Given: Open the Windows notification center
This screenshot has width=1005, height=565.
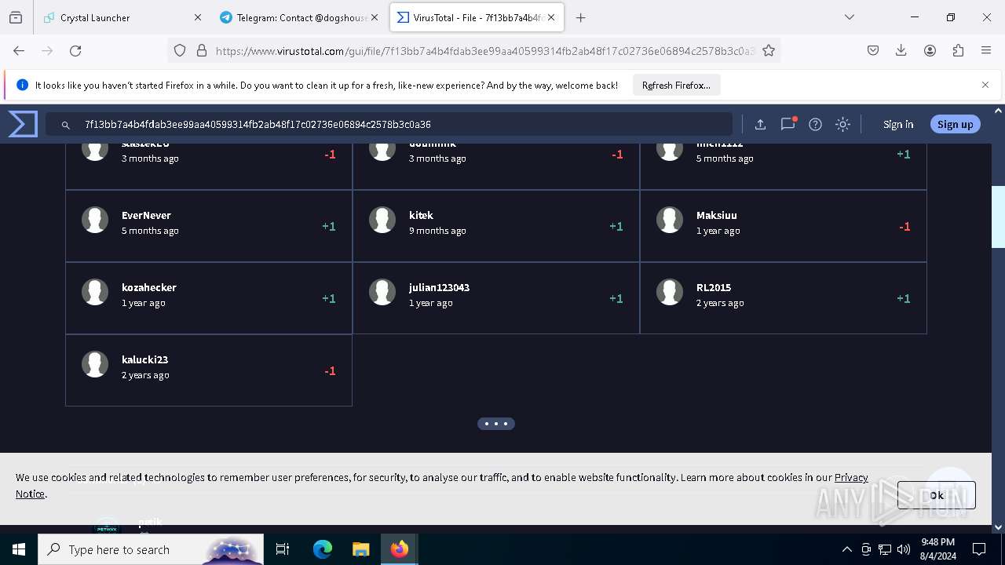Looking at the screenshot, I should coord(979,549).
